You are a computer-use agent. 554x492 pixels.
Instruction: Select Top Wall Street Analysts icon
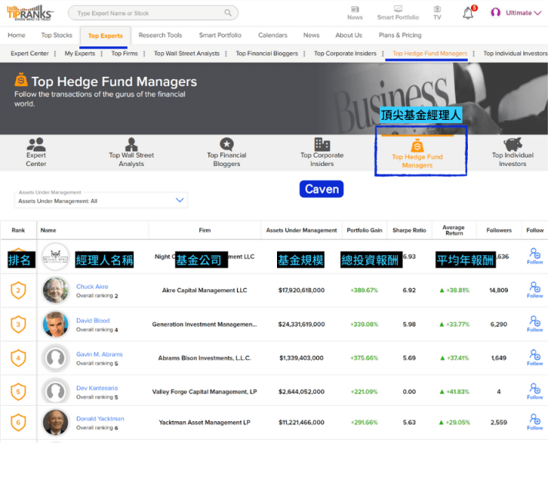132,145
